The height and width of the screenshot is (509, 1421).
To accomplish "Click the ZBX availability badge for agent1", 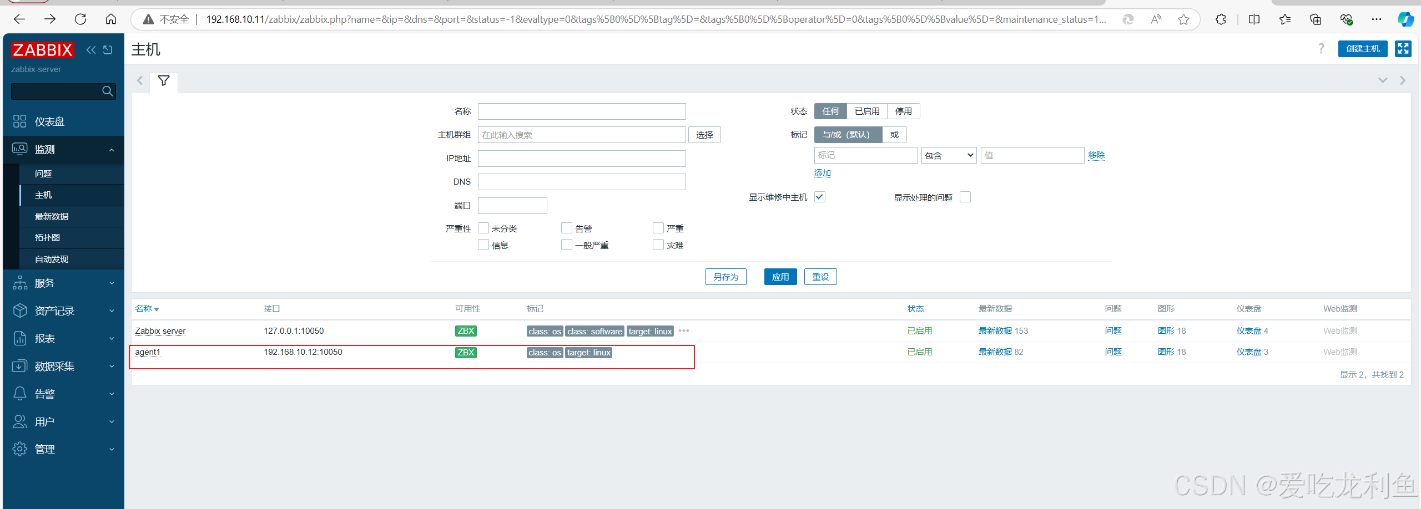I will point(466,353).
